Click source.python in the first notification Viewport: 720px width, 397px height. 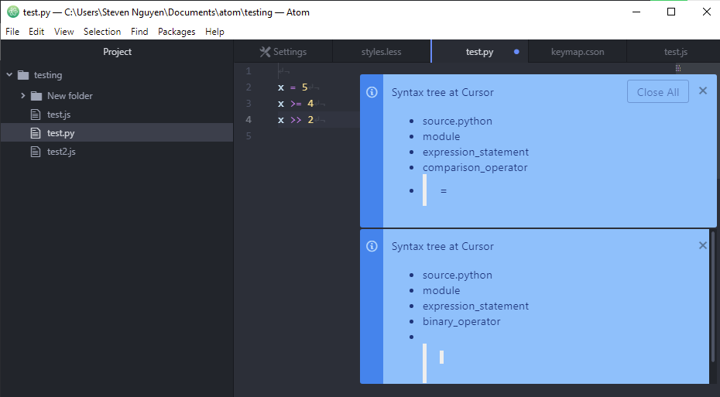click(x=457, y=121)
